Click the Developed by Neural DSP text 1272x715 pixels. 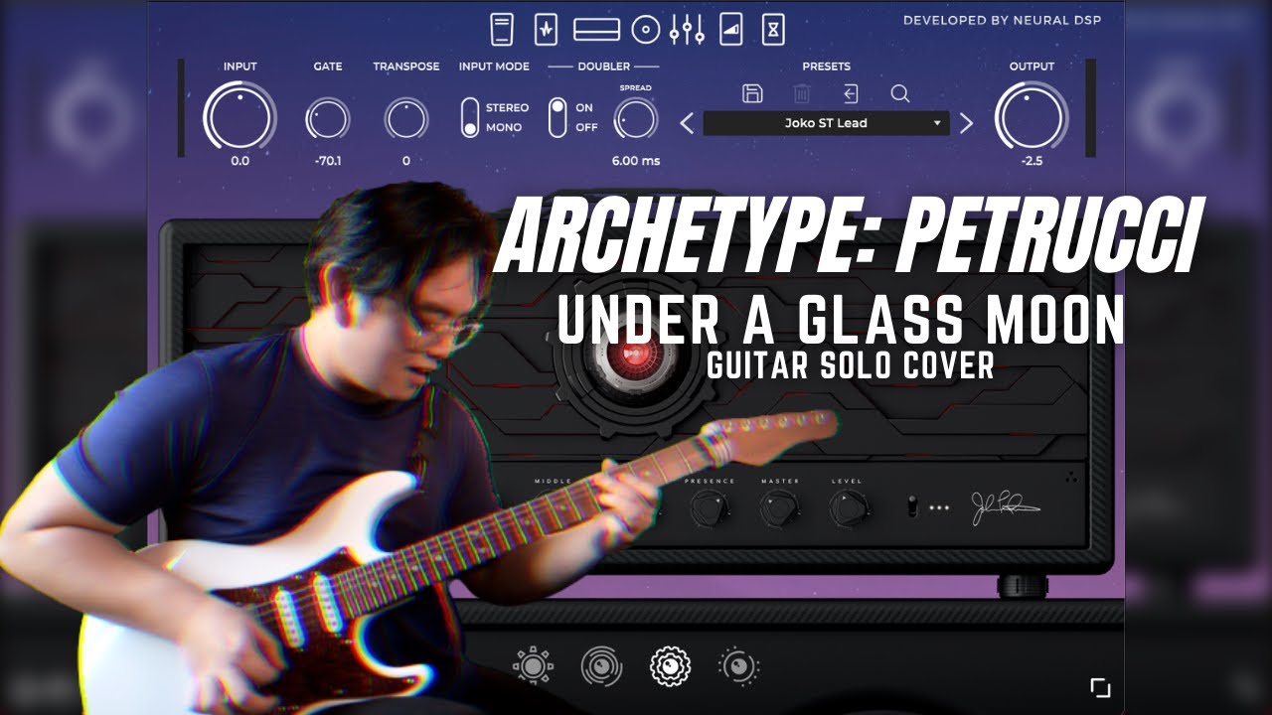(1002, 20)
